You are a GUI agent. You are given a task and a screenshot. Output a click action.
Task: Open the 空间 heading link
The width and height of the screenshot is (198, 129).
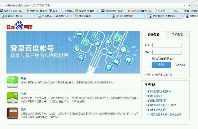[23, 94]
